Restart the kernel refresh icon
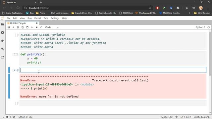212x119 pixels. pyautogui.click(x=41, y=27)
